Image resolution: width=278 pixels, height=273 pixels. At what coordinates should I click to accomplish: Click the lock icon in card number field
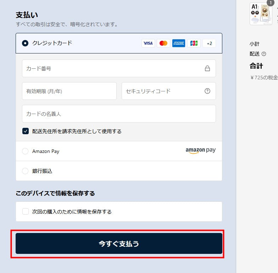pos(207,68)
